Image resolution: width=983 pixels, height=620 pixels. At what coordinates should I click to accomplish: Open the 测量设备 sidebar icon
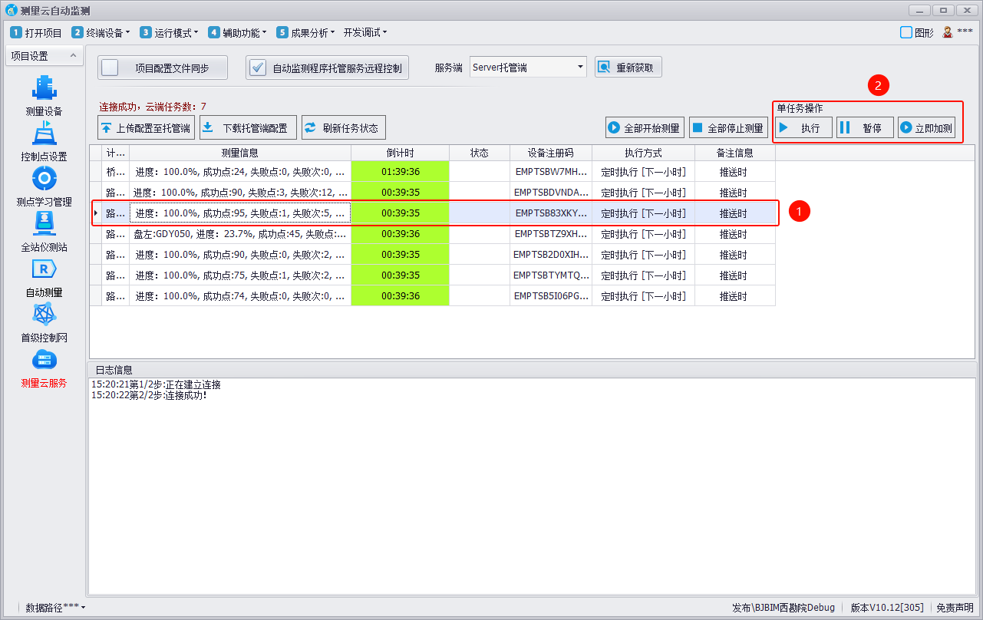tap(44, 89)
